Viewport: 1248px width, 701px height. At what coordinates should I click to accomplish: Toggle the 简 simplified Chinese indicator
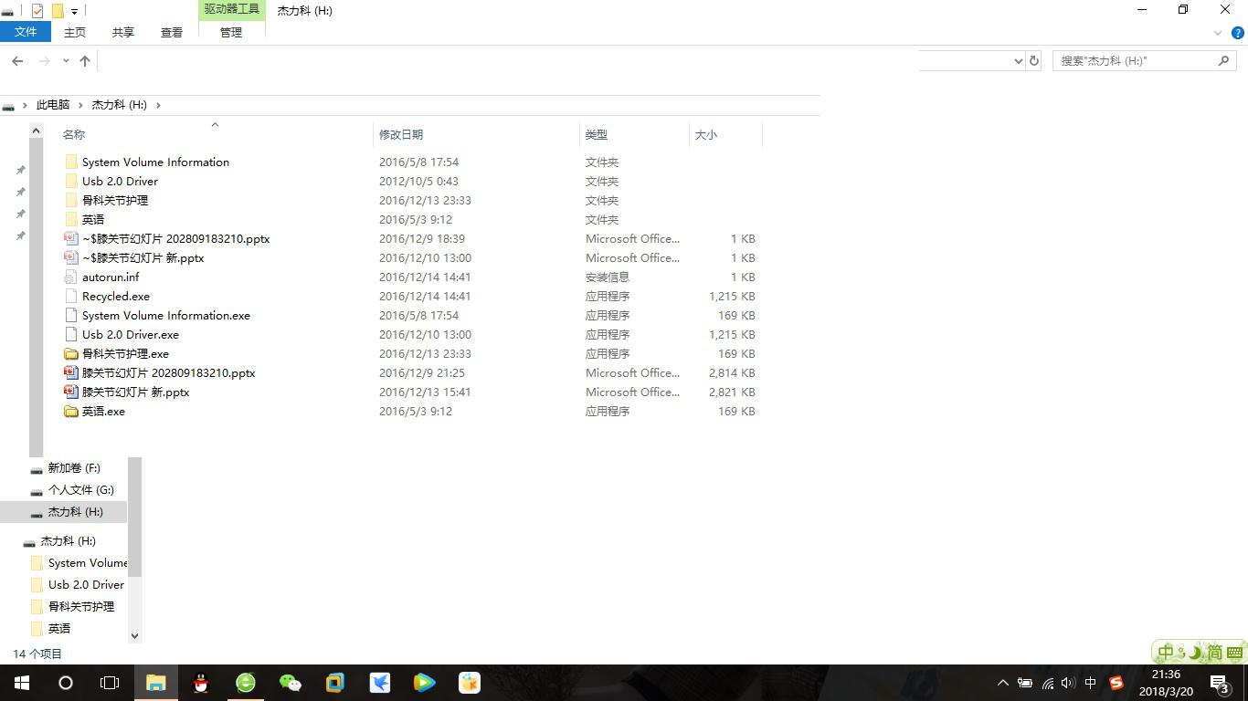[x=1215, y=651]
